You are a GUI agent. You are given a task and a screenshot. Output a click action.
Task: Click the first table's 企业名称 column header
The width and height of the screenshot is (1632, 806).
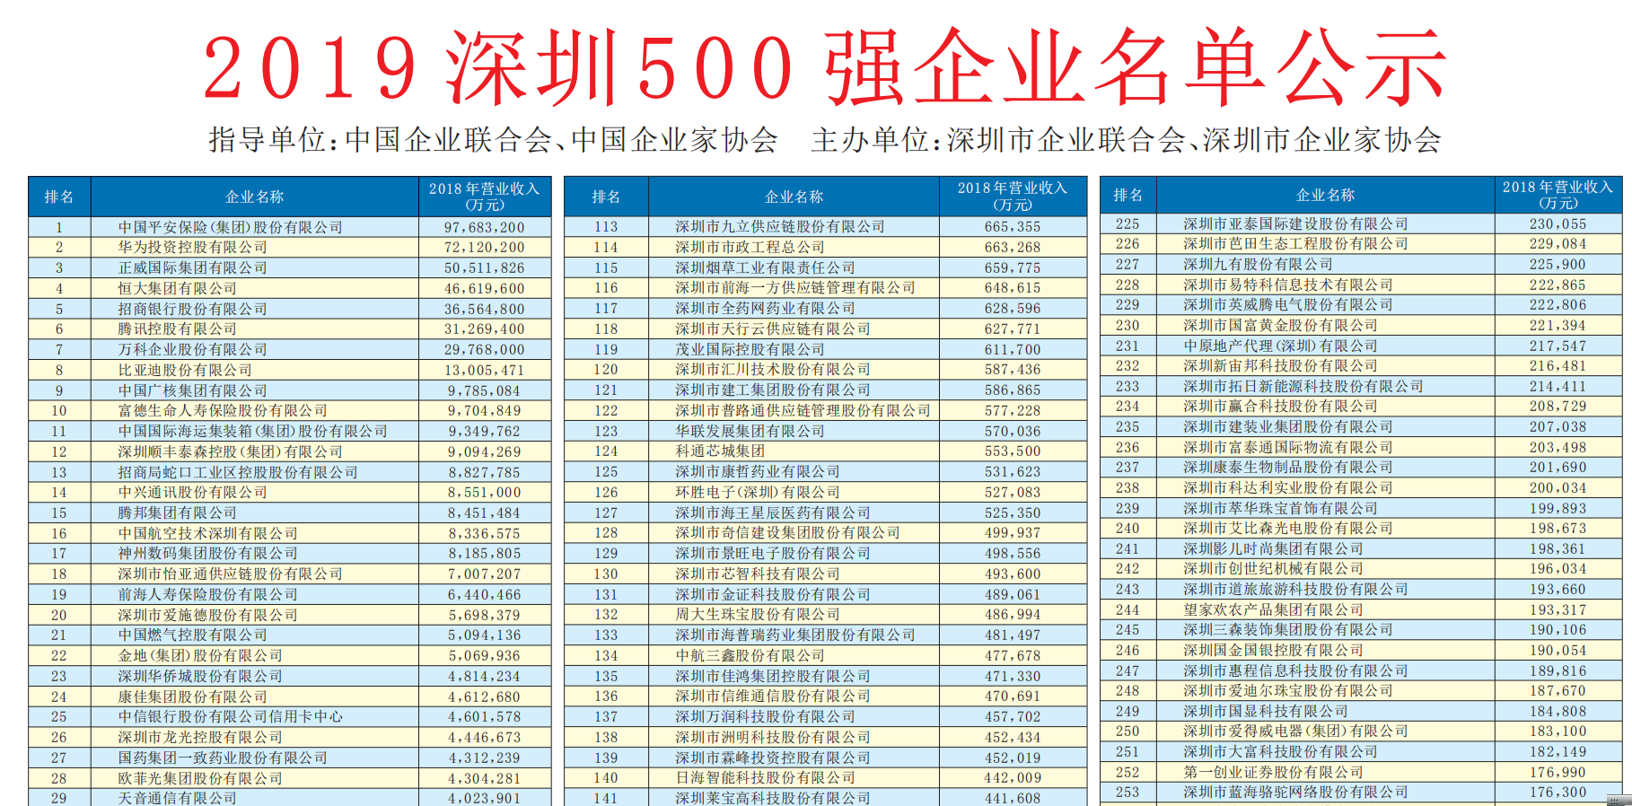[254, 197]
